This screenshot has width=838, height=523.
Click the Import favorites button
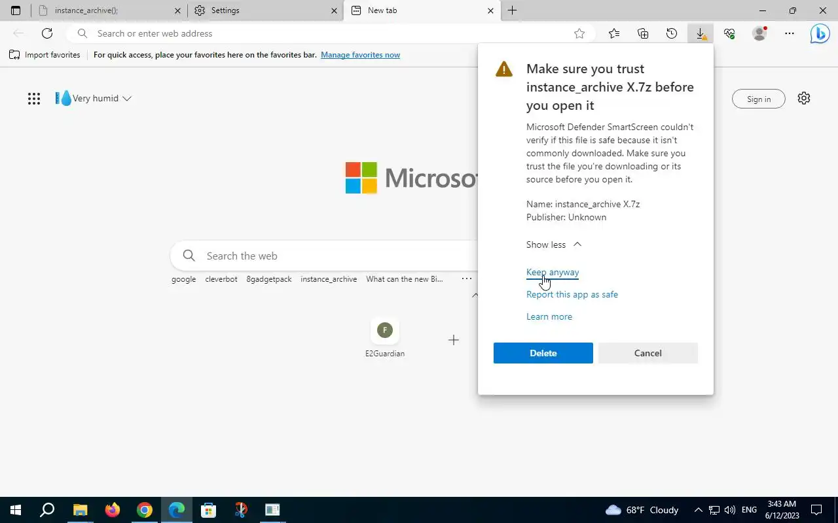click(x=45, y=55)
